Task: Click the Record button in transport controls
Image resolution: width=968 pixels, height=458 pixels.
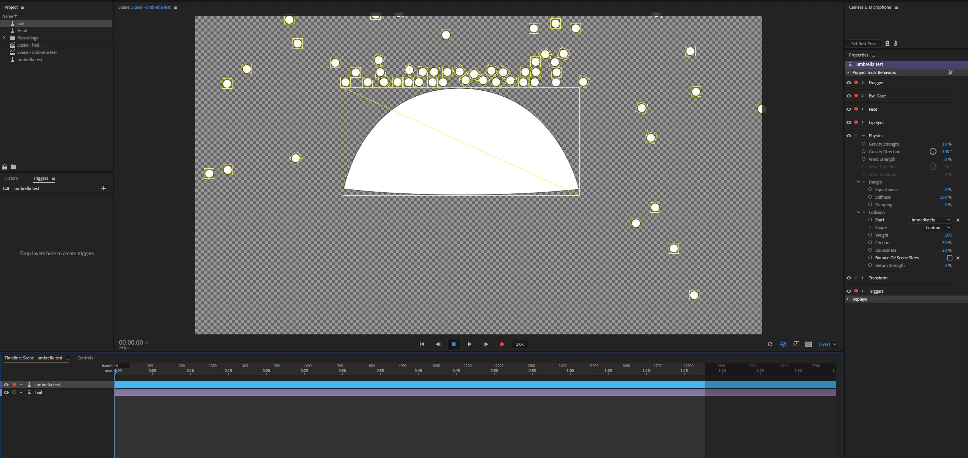Action: (x=501, y=344)
